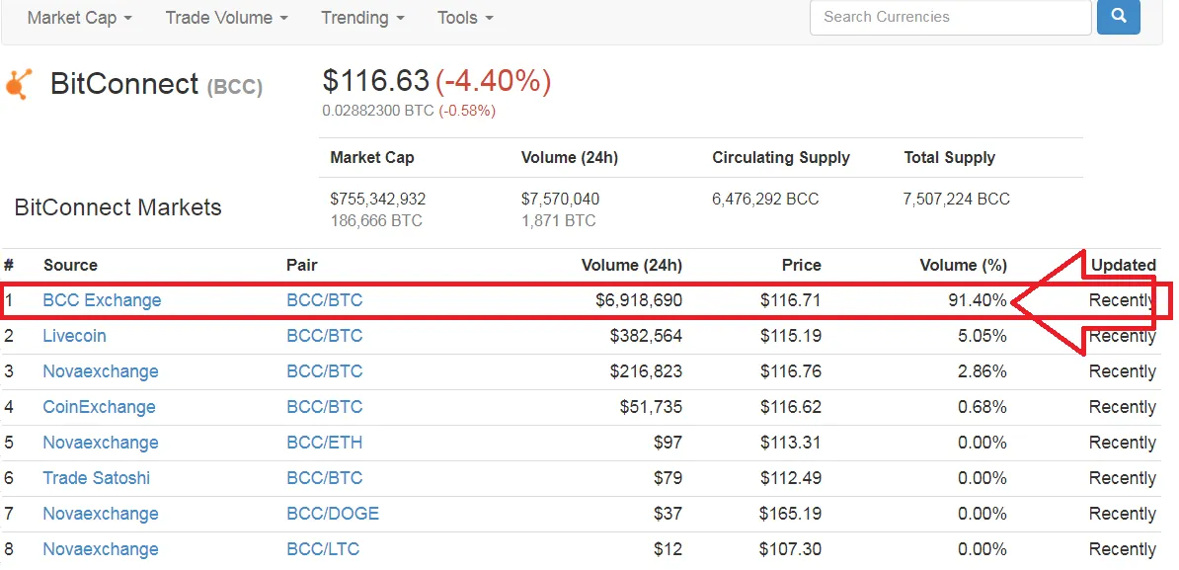Screen dimensions: 1179x570
Task: Click the 1,871 BTC volume value
Action: pos(558,220)
